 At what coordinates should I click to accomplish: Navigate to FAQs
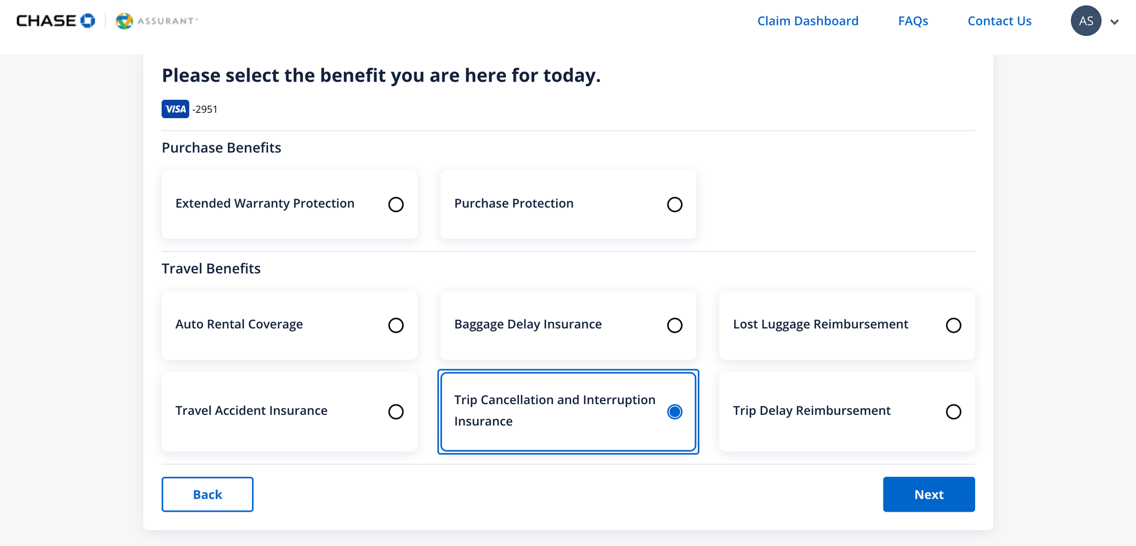coord(912,21)
